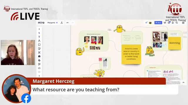Open the Margarita board title

tap(51, 23)
